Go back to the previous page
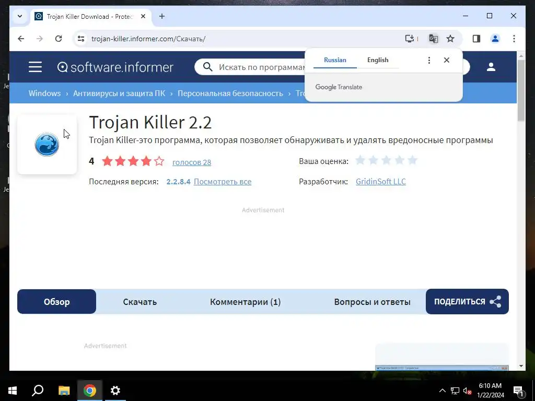 pos(21,39)
